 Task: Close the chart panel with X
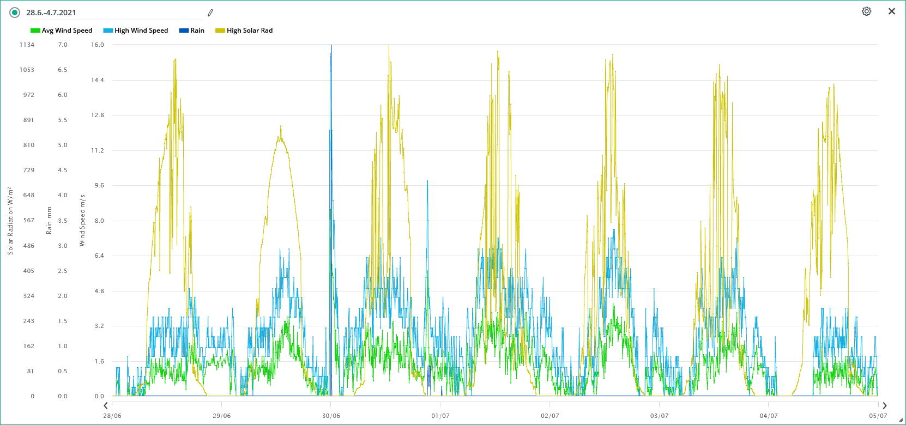tap(892, 11)
